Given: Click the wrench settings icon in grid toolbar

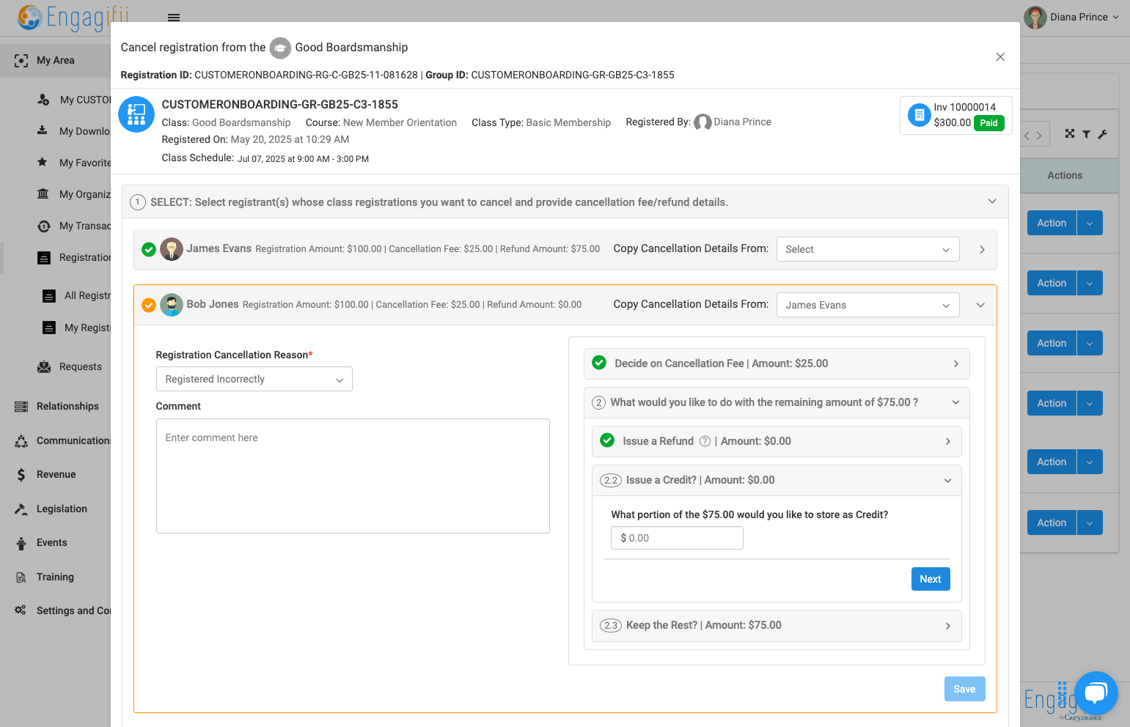Looking at the screenshot, I should [1102, 134].
